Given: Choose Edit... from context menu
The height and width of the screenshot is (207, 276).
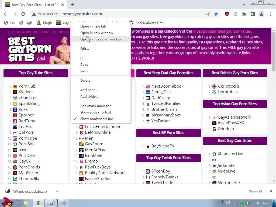Looking at the screenshot, I should tap(101, 49).
